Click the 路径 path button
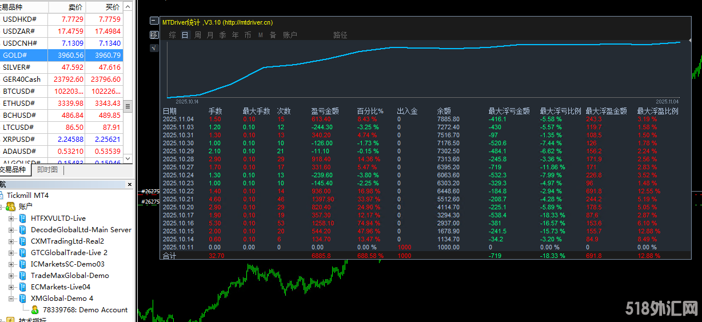This screenshot has height=322, width=702. 340,35
